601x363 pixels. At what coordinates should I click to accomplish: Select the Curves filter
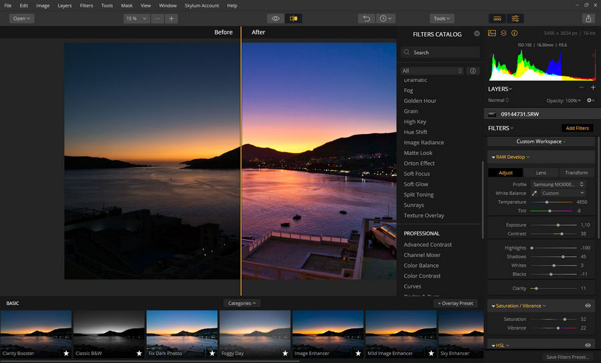coord(412,286)
